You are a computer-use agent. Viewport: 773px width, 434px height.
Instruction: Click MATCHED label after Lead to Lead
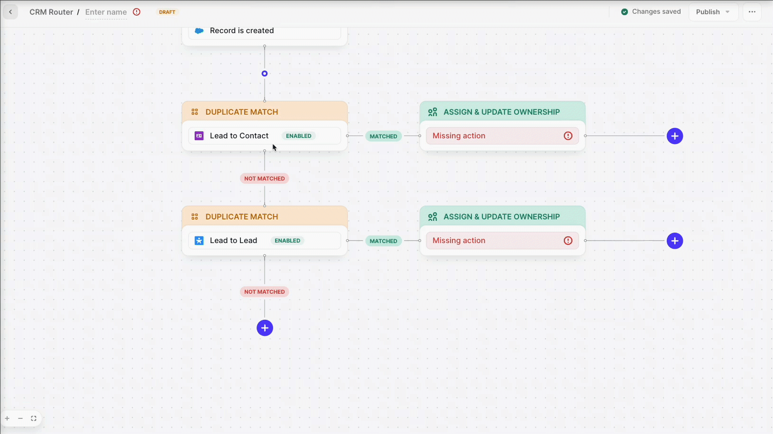[x=384, y=241]
